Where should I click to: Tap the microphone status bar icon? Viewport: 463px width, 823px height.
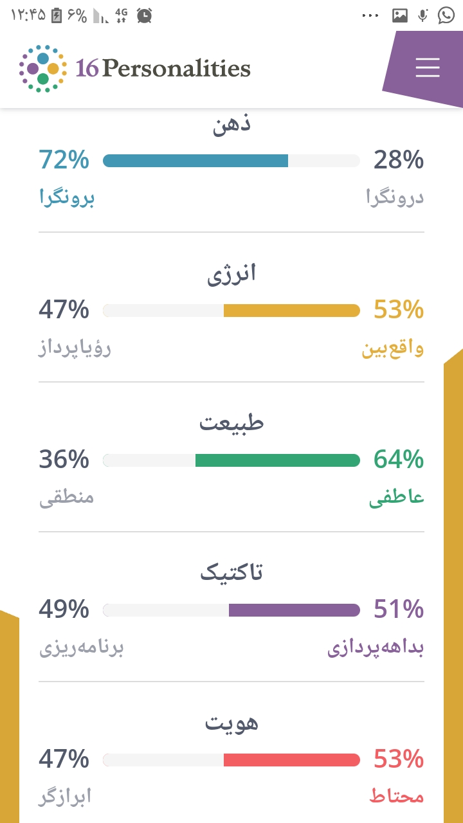(x=422, y=16)
